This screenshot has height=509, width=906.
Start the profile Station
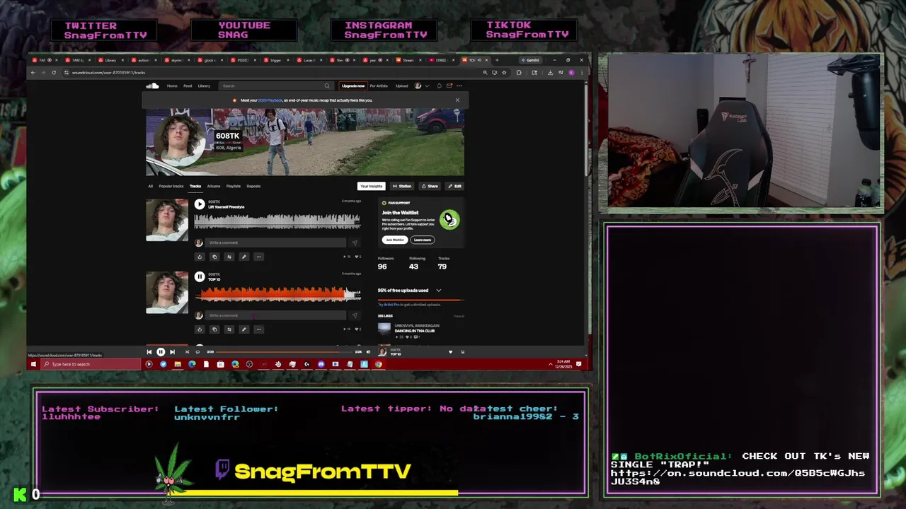click(402, 186)
